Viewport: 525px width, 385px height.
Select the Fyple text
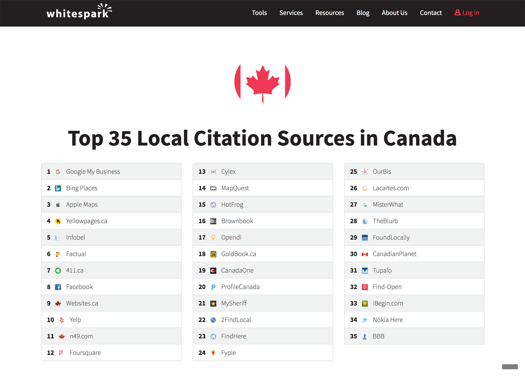(229, 353)
